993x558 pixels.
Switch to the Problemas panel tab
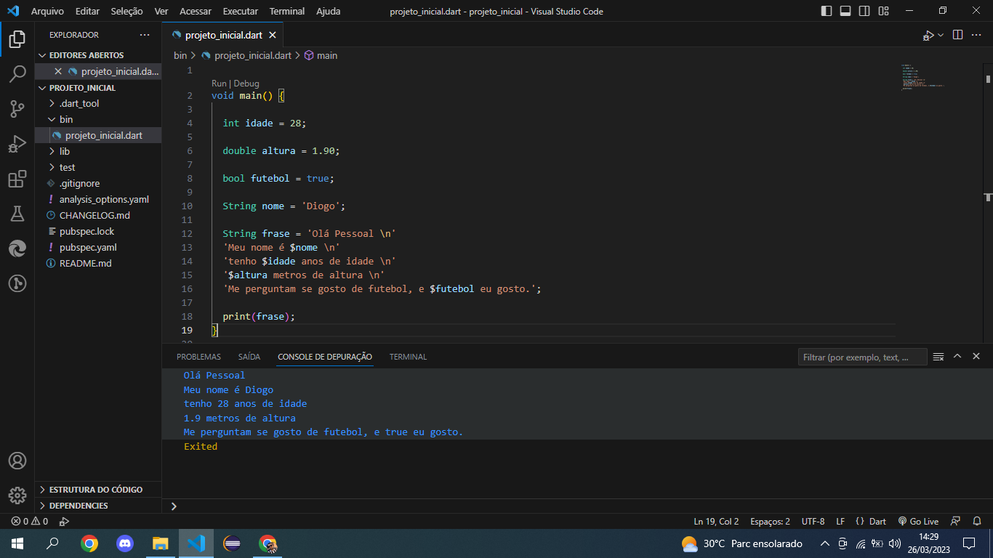pos(198,357)
